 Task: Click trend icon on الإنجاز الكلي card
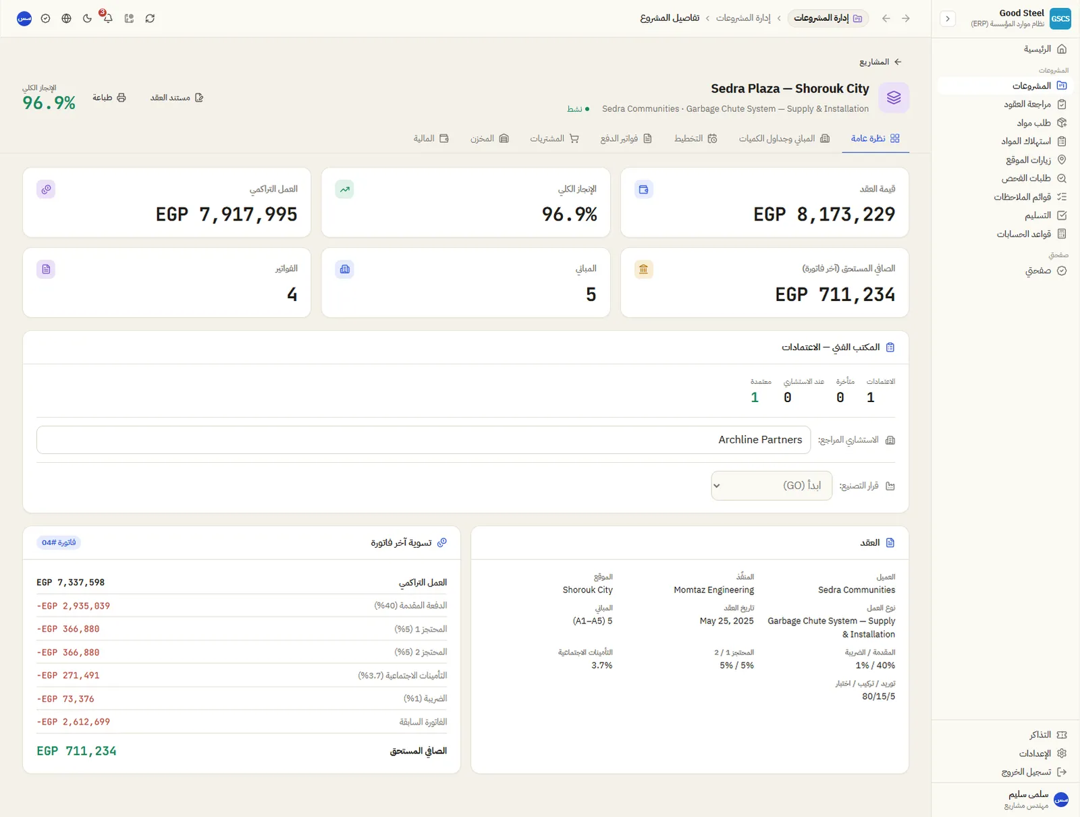pyautogui.click(x=345, y=190)
